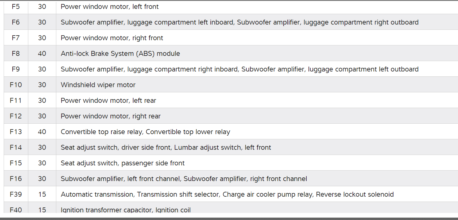458x220 pixels.
Task: Click the F6 subwoofer amplifier description text
Action: pyautogui.click(x=239, y=22)
